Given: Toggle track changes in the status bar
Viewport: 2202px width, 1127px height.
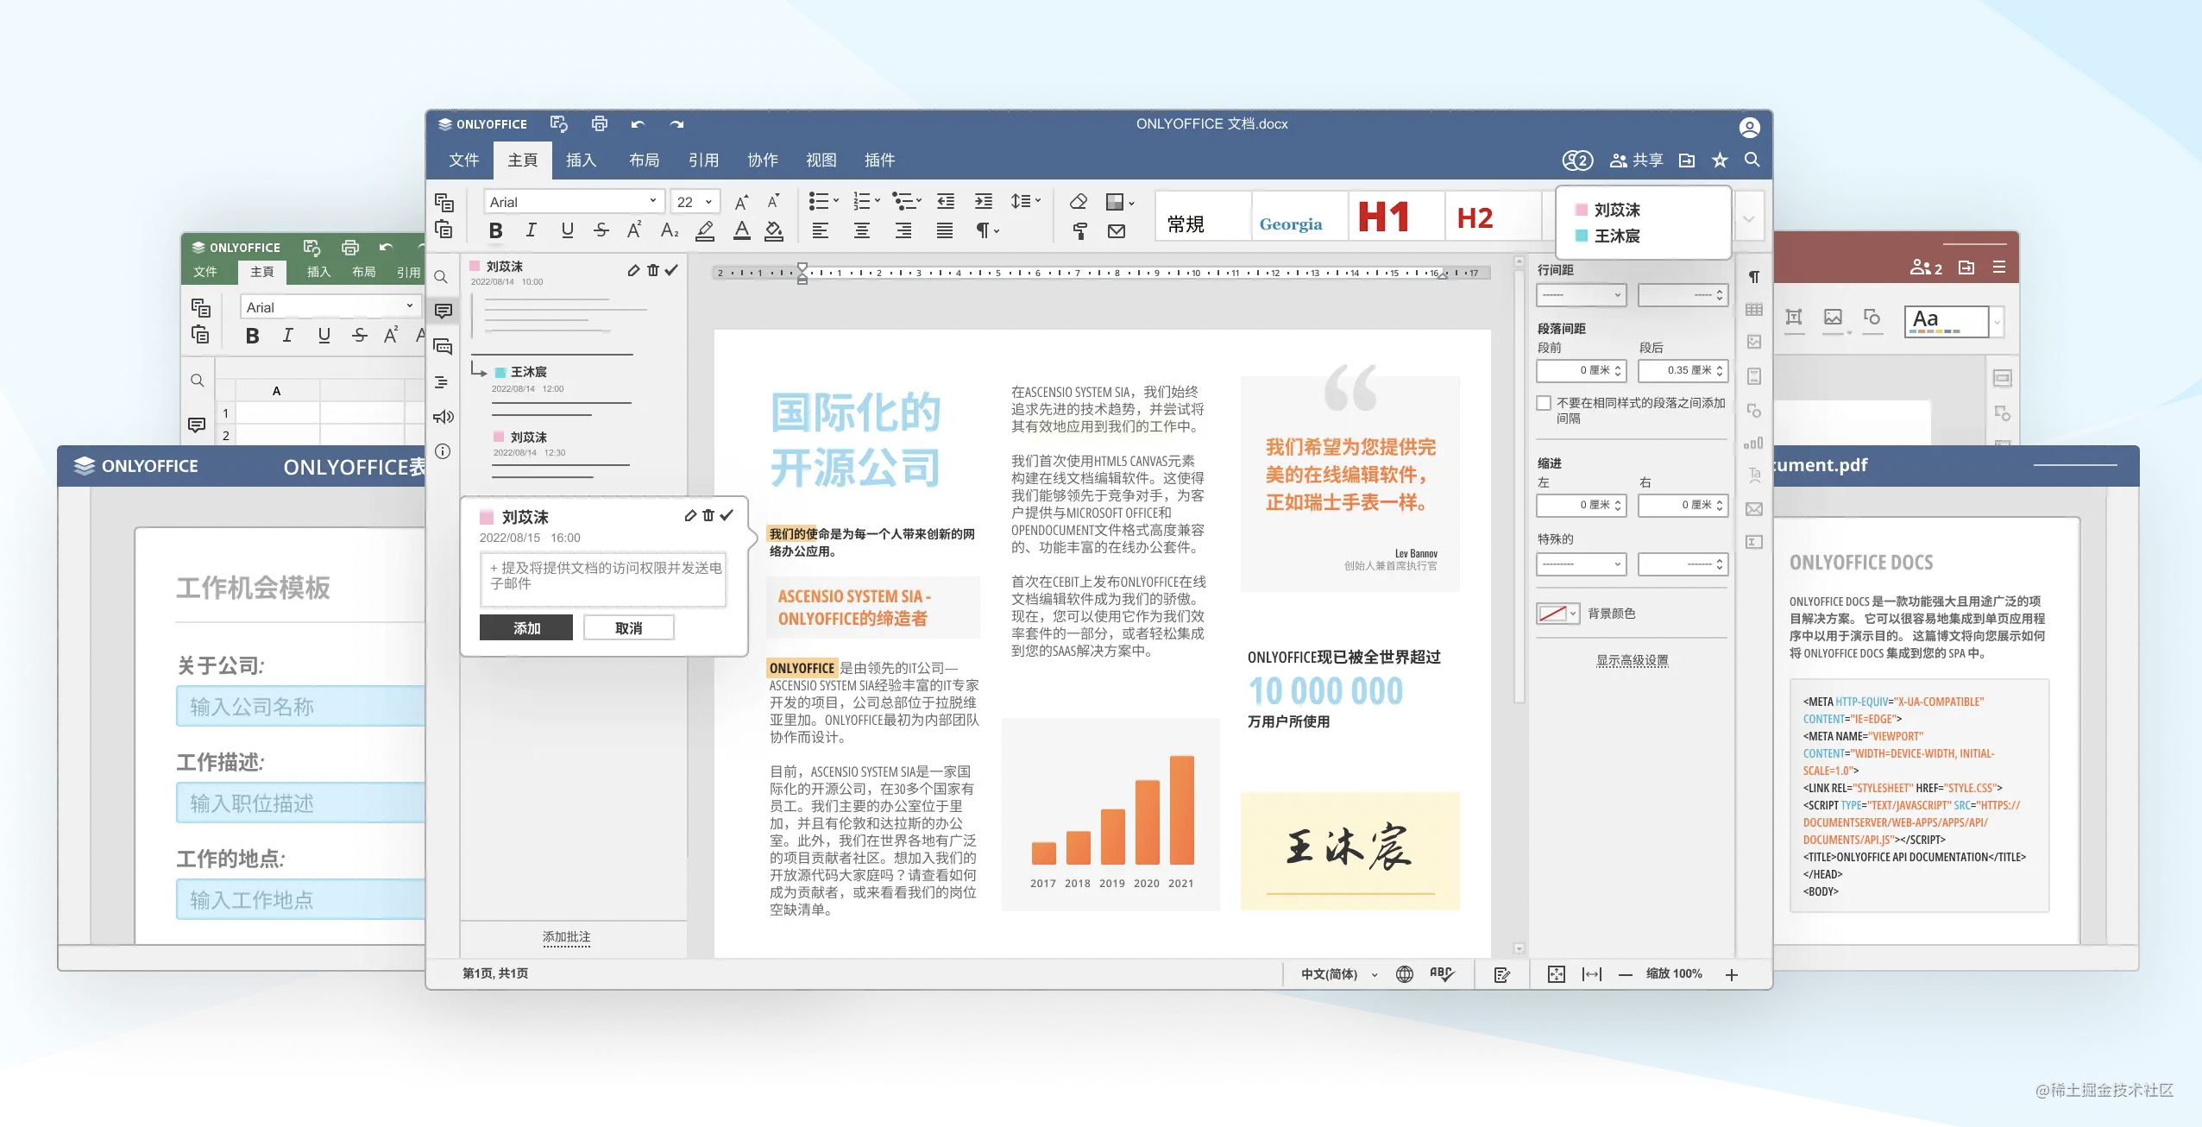Looking at the screenshot, I should [1501, 974].
